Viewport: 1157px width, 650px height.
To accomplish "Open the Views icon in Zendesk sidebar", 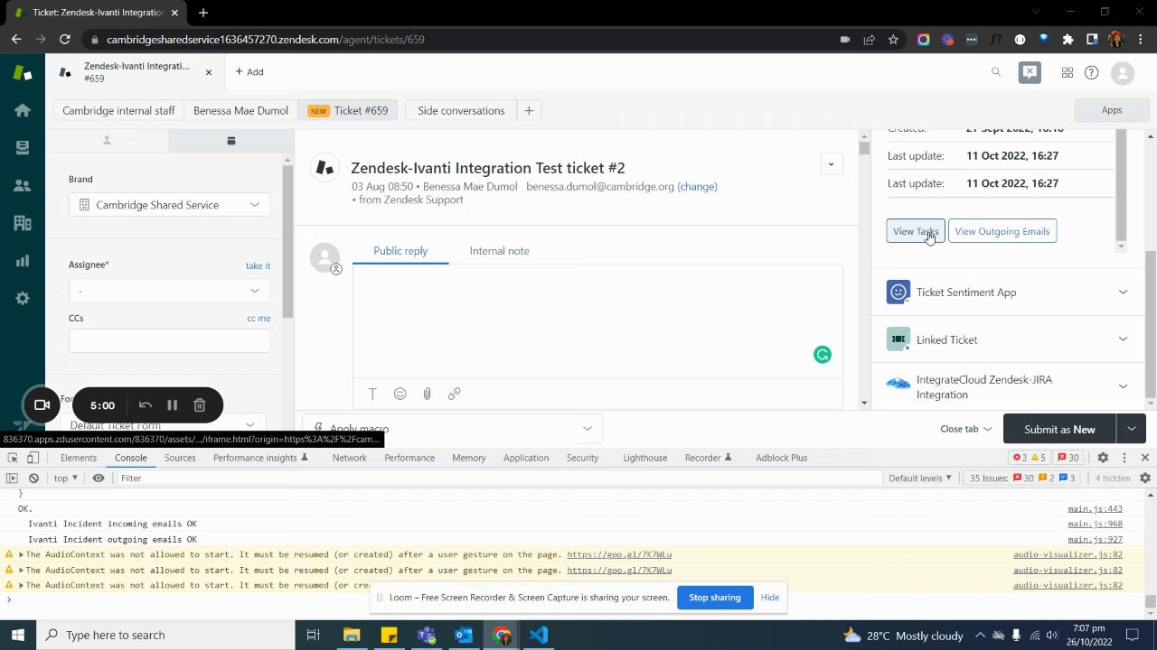I will (x=23, y=147).
